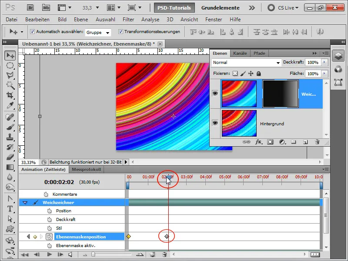
Task: Open the Normal blend mode dropdown
Action: pos(246,63)
